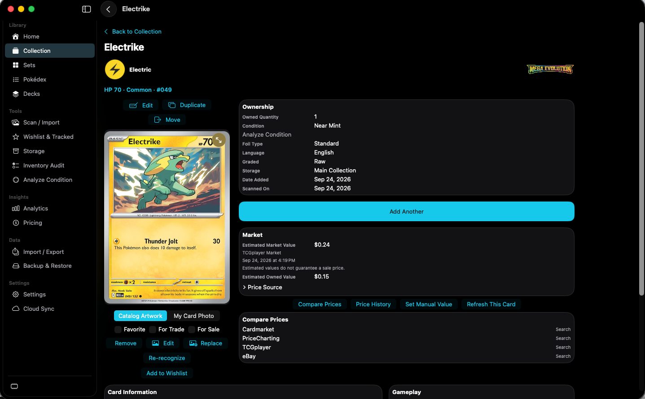Click Back to Collection link

point(133,31)
